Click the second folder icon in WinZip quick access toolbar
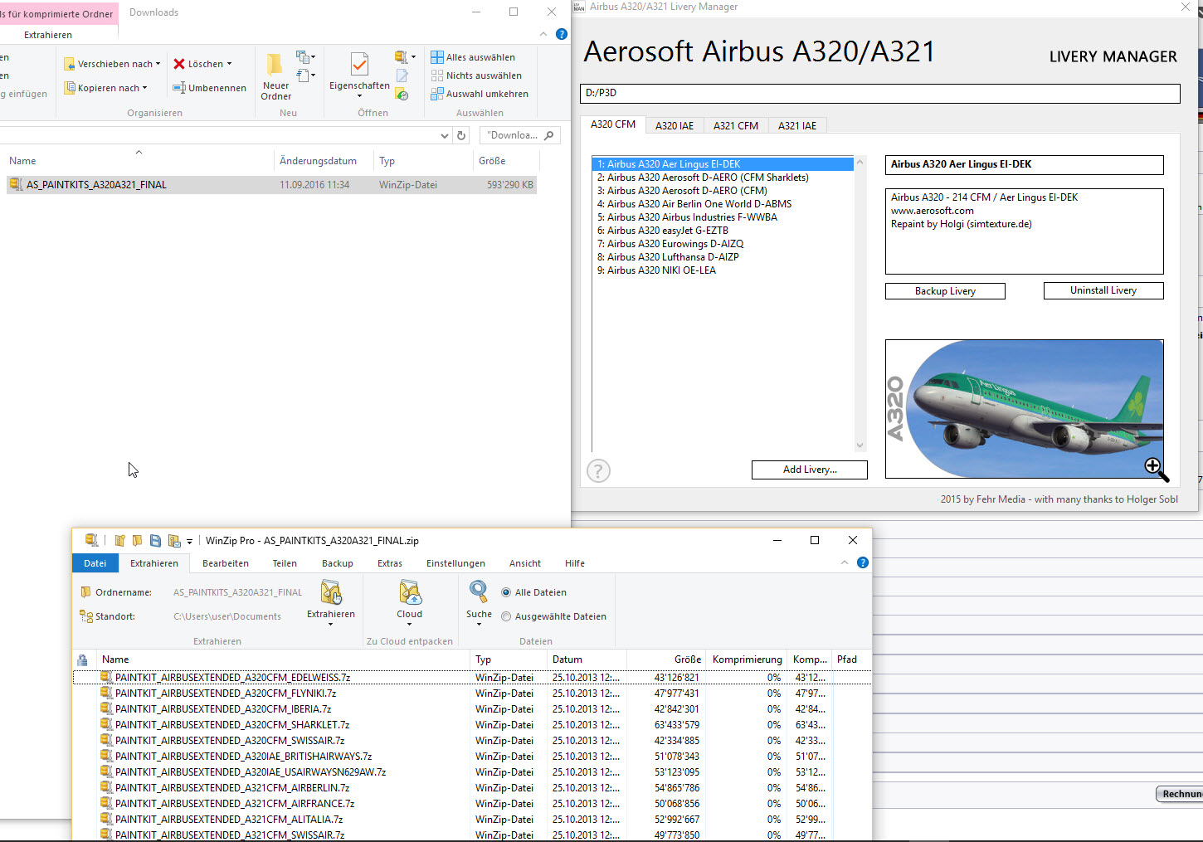 (137, 541)
